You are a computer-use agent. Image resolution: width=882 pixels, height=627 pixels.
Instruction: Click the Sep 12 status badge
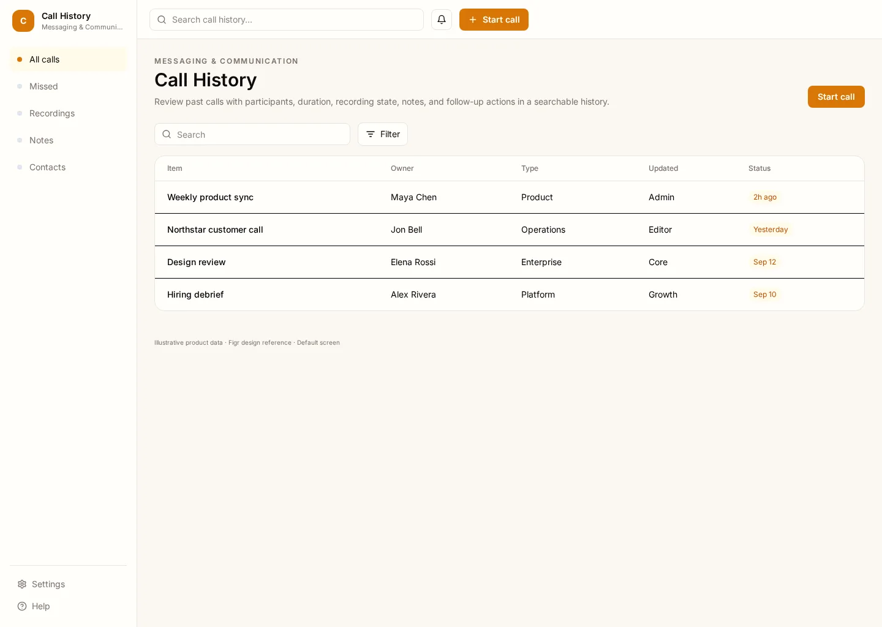[x=764, y=262]
